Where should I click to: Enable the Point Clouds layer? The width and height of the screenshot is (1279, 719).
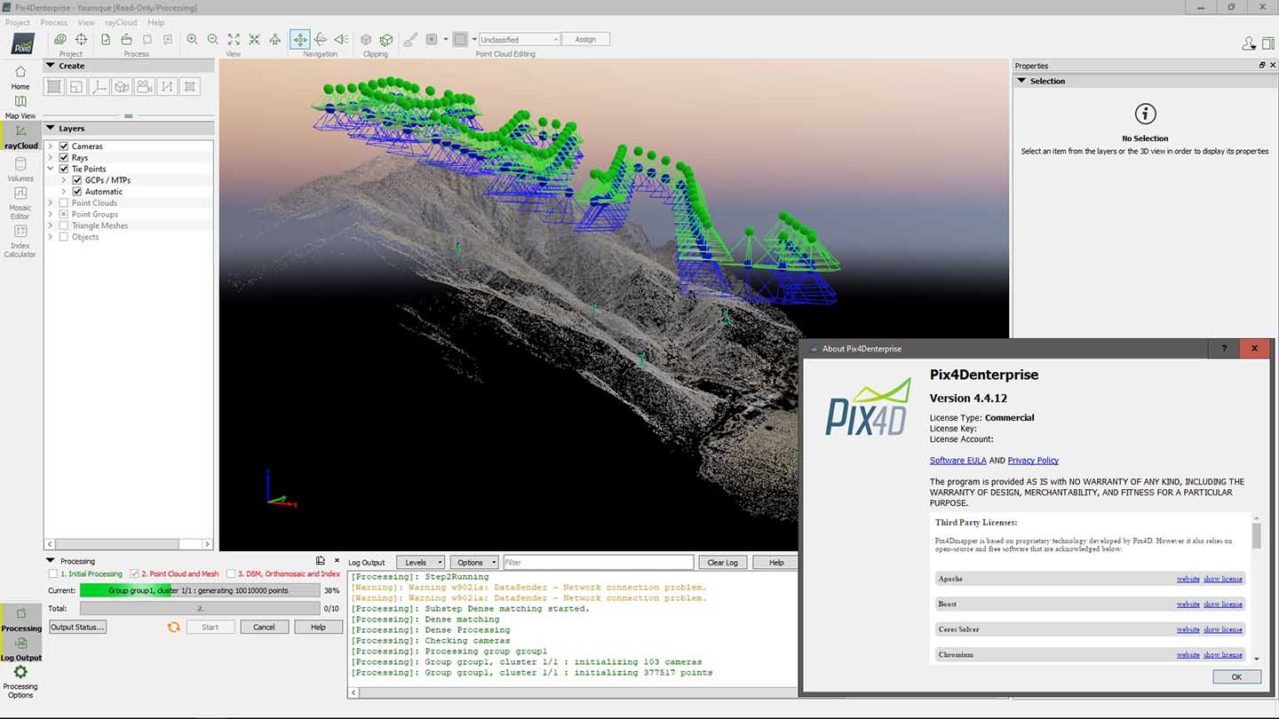(x=63, y=202)
